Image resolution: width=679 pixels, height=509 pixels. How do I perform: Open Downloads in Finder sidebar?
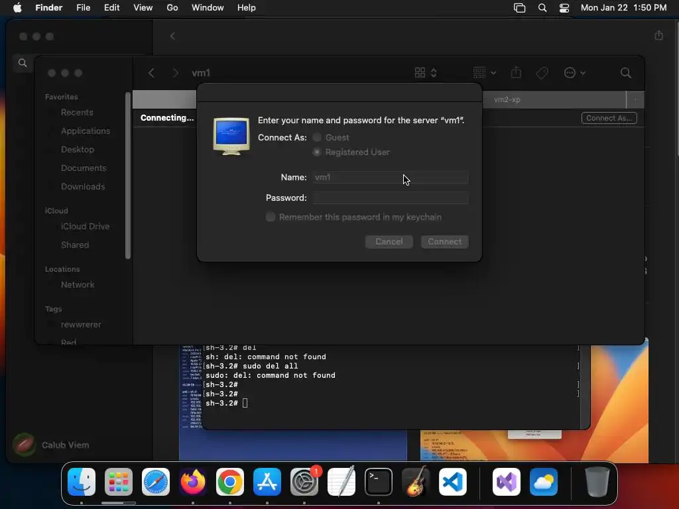[x=83, y=186]
